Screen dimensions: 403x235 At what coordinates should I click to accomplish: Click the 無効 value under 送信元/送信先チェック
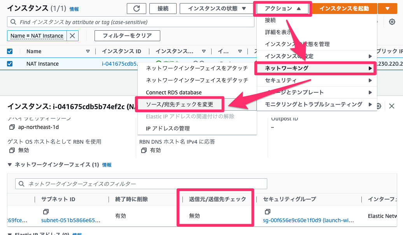[194, 216]
